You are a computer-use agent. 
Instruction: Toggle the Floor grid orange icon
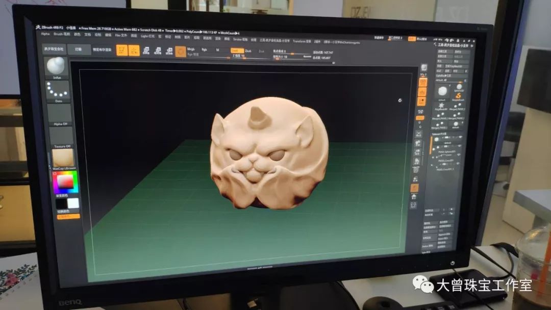pos(422,92)
